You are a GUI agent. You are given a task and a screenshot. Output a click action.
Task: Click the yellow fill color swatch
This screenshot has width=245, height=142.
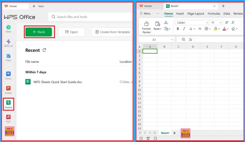click(x=215, y=29)
